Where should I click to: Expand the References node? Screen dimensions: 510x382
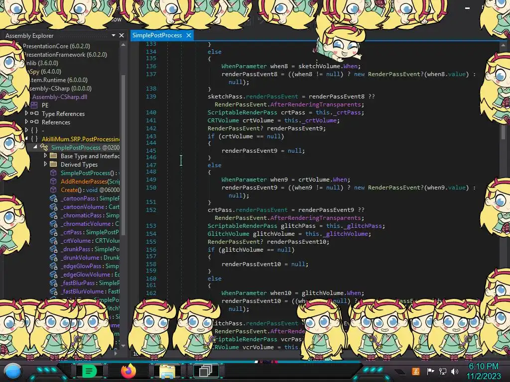[26, 121]
